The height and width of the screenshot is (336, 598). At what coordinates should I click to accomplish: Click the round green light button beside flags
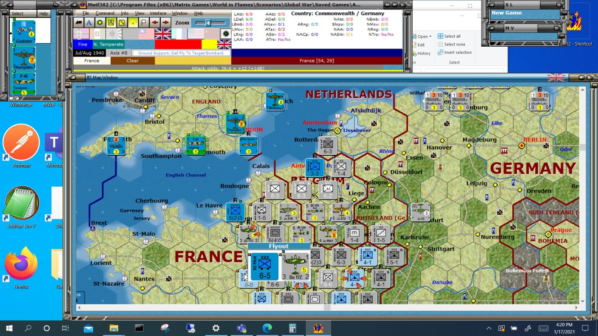click(226, 34)
